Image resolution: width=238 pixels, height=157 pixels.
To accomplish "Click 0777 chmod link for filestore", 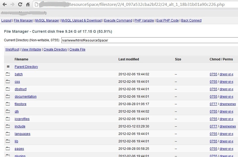I will point(213,104).
